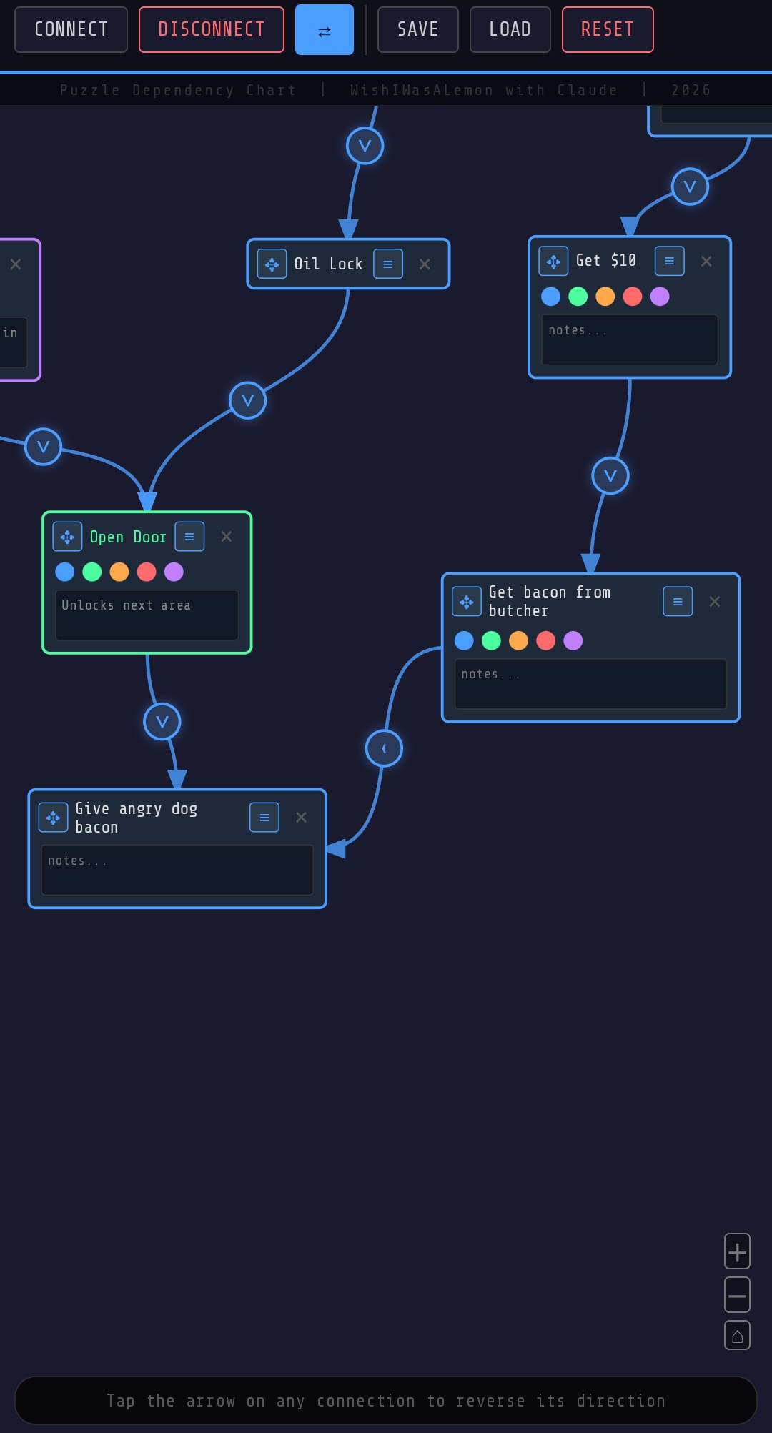Reverse the butcher-to-dog connection arrow
Viewport: 772px width, 1433px height.
click(x=384, y=748)
